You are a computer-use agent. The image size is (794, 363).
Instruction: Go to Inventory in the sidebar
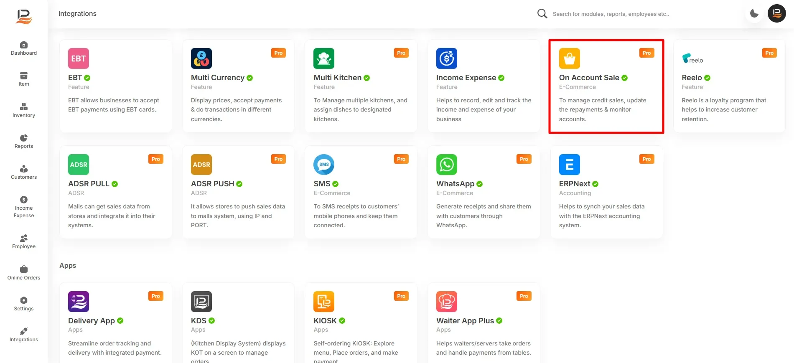click(x=24, y=111)
